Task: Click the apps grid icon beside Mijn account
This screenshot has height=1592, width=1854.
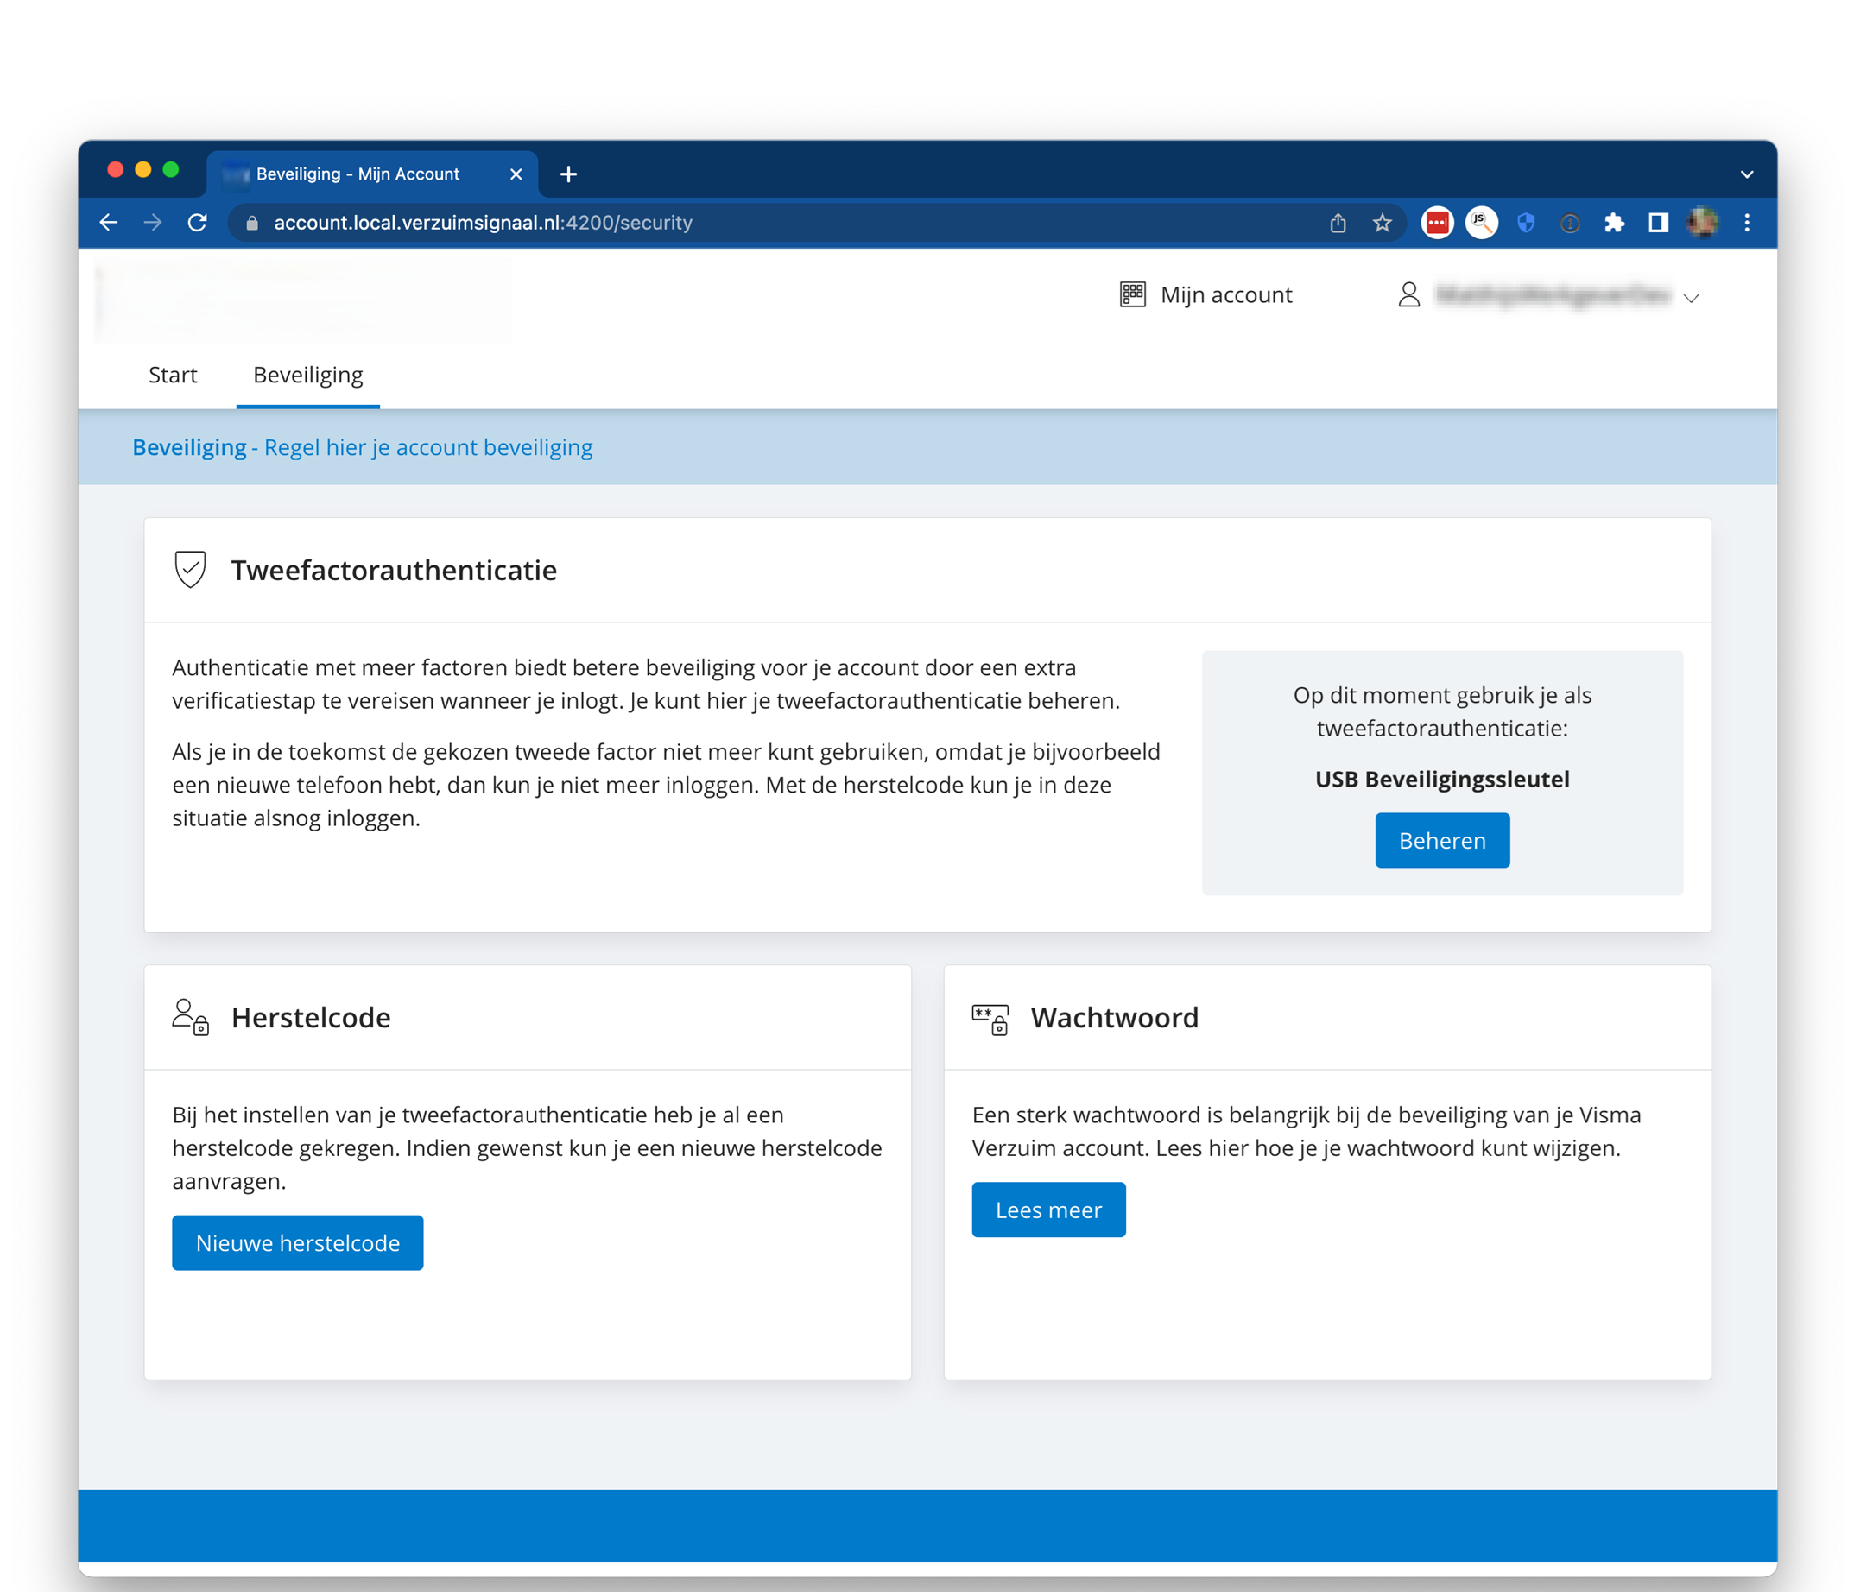Action: click(1133, 294)
